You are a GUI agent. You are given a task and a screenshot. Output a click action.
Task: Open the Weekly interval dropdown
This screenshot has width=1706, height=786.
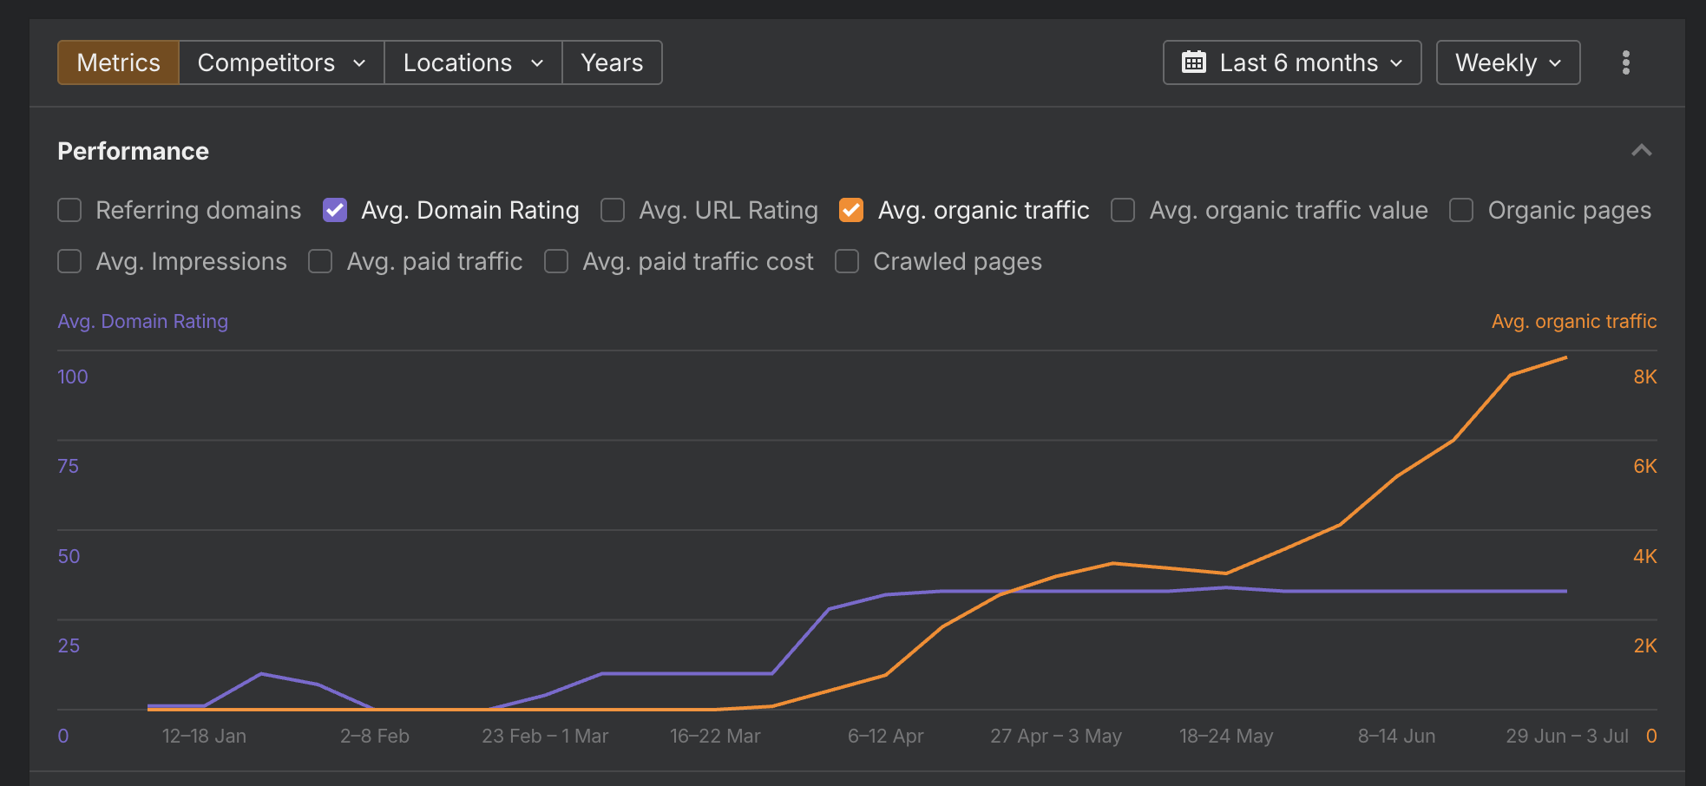pyautogui.click(x=1508, y=62)
